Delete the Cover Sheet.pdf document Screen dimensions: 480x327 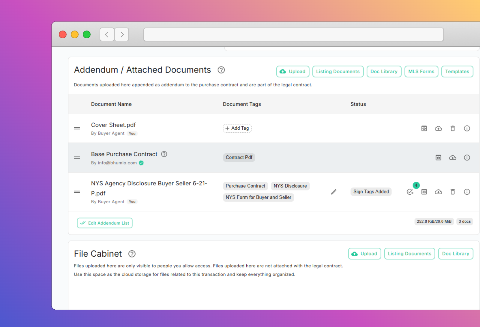[x=453, y=128]
